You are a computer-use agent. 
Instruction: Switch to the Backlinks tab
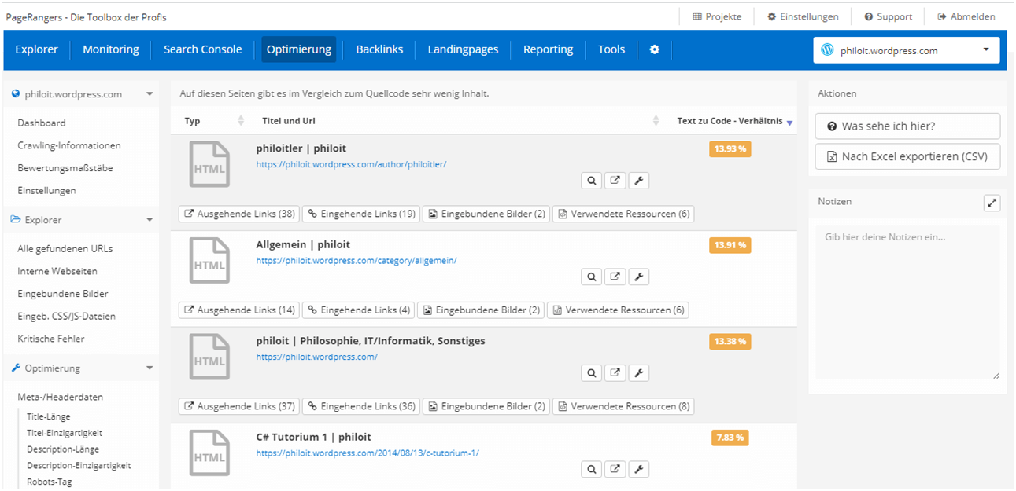[x=379, y=49]
